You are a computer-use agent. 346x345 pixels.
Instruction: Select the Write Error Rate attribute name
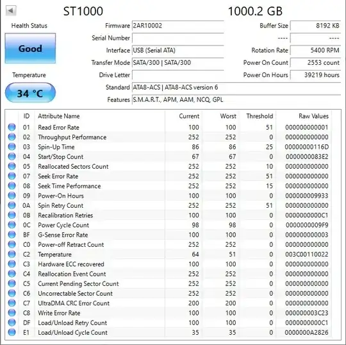59,313
